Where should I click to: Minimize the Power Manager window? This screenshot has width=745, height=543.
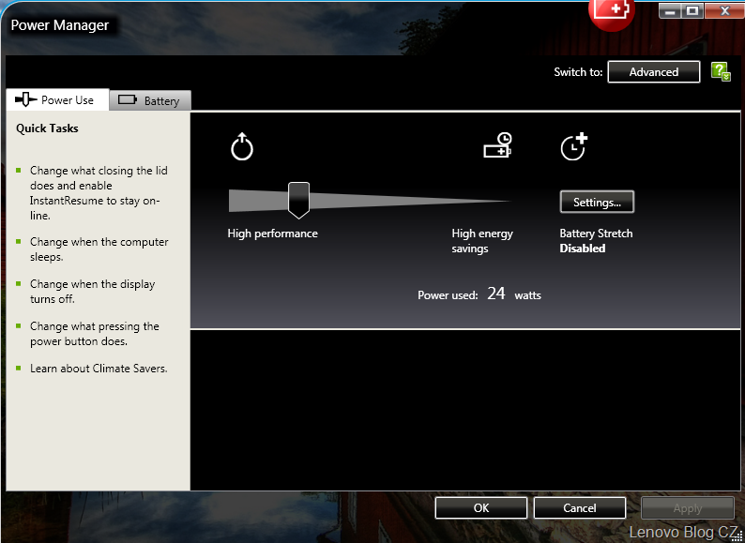pyautogui.click(x=670, y=10)
